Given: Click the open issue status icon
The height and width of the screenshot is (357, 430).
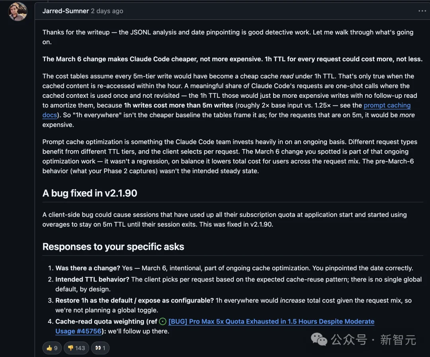Looking at the screenshot, I should (162, 322).
